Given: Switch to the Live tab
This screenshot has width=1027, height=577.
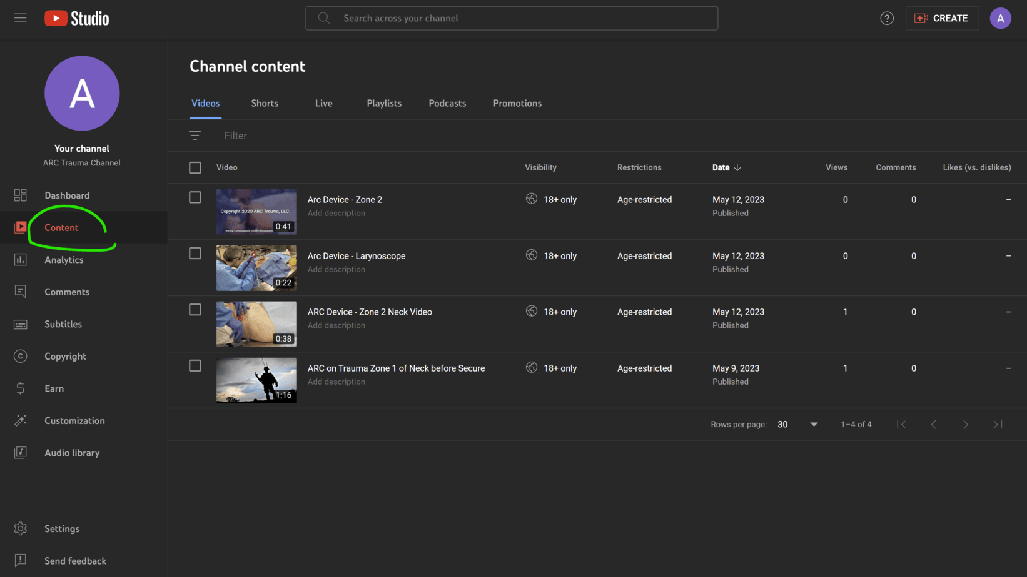Looking at the screenshot, I should (324, 104).
